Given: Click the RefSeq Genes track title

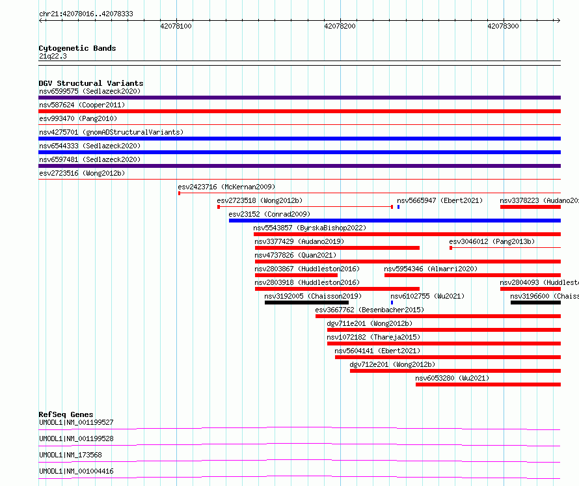Looking at the screenshot, I should tap(66, 414).
